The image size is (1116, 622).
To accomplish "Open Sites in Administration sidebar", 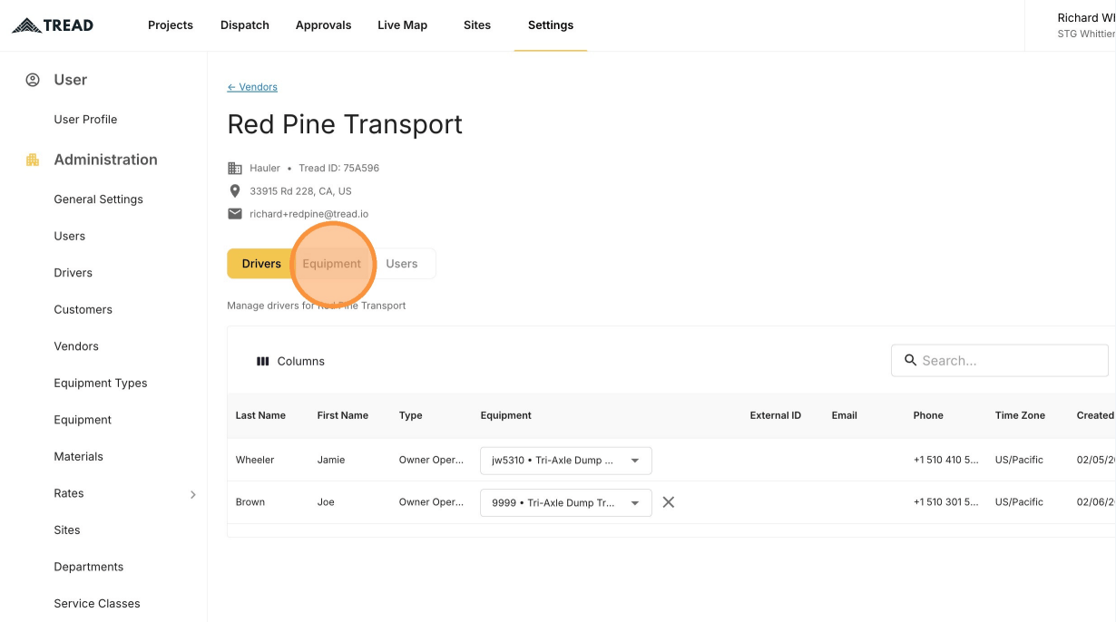I will (x=67, y=530).
